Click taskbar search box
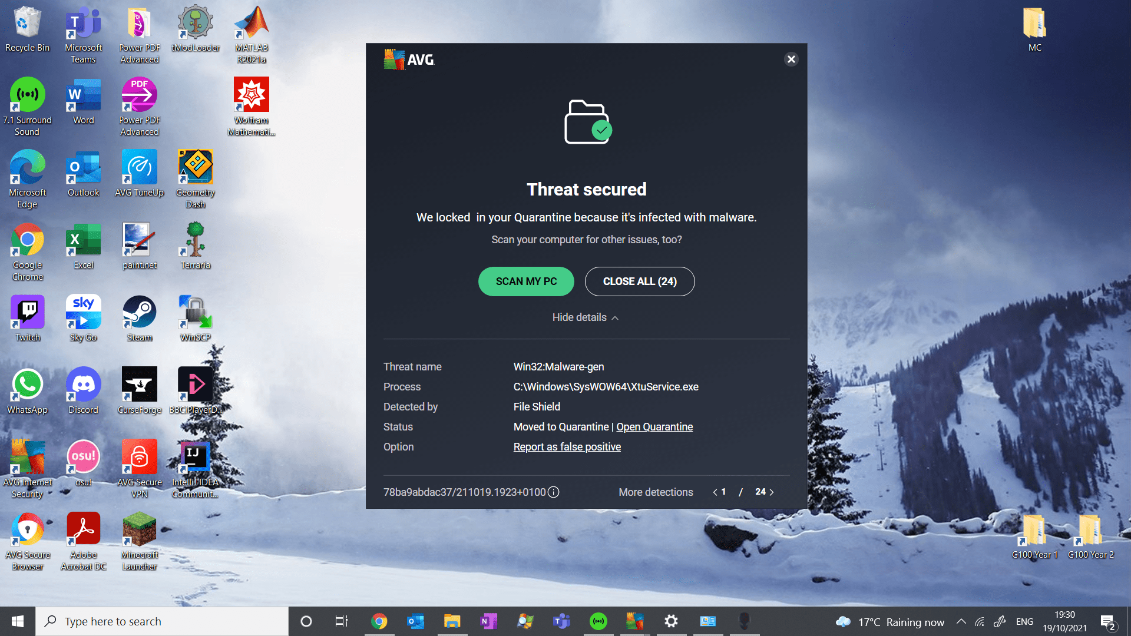 pyautogui.click(x=162, y=621)
